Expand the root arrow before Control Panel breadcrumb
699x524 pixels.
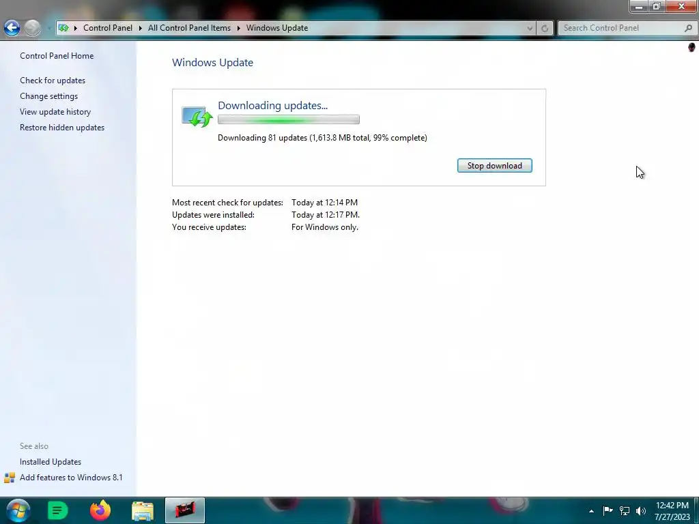[75, 28]
